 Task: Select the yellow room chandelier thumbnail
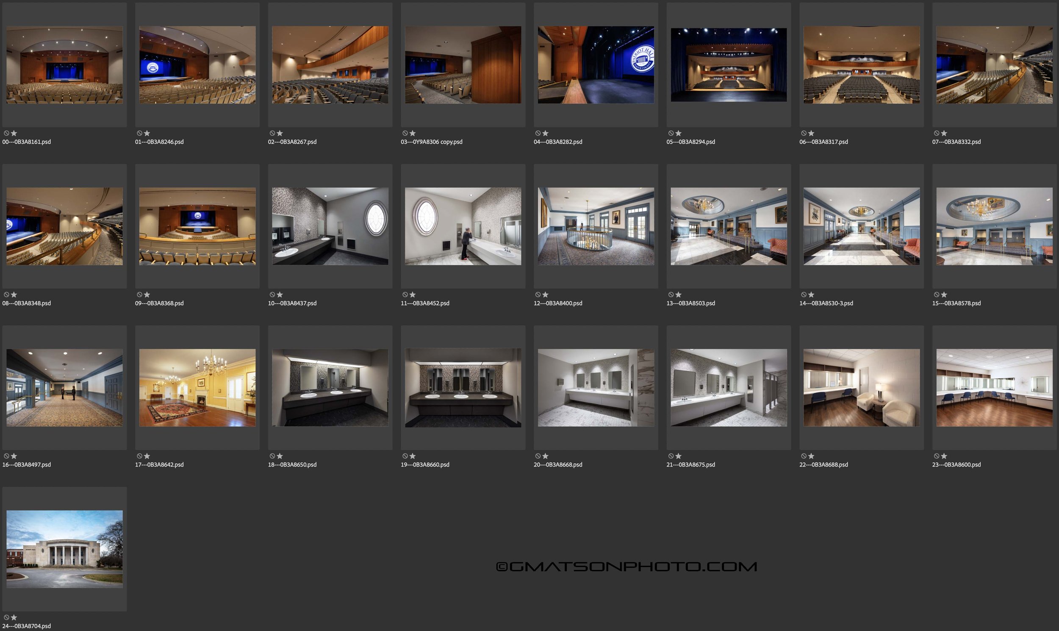click(197, 388)
